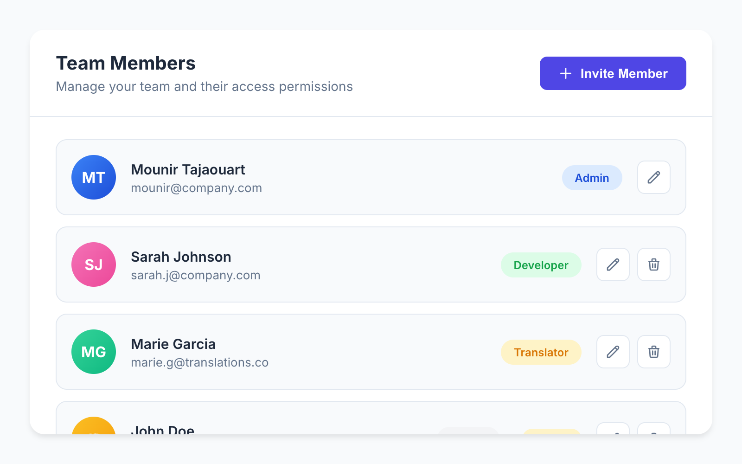The height and width of the screenshot is (464, 742).
Task: Click the Invite Member button
Action: 613,73
